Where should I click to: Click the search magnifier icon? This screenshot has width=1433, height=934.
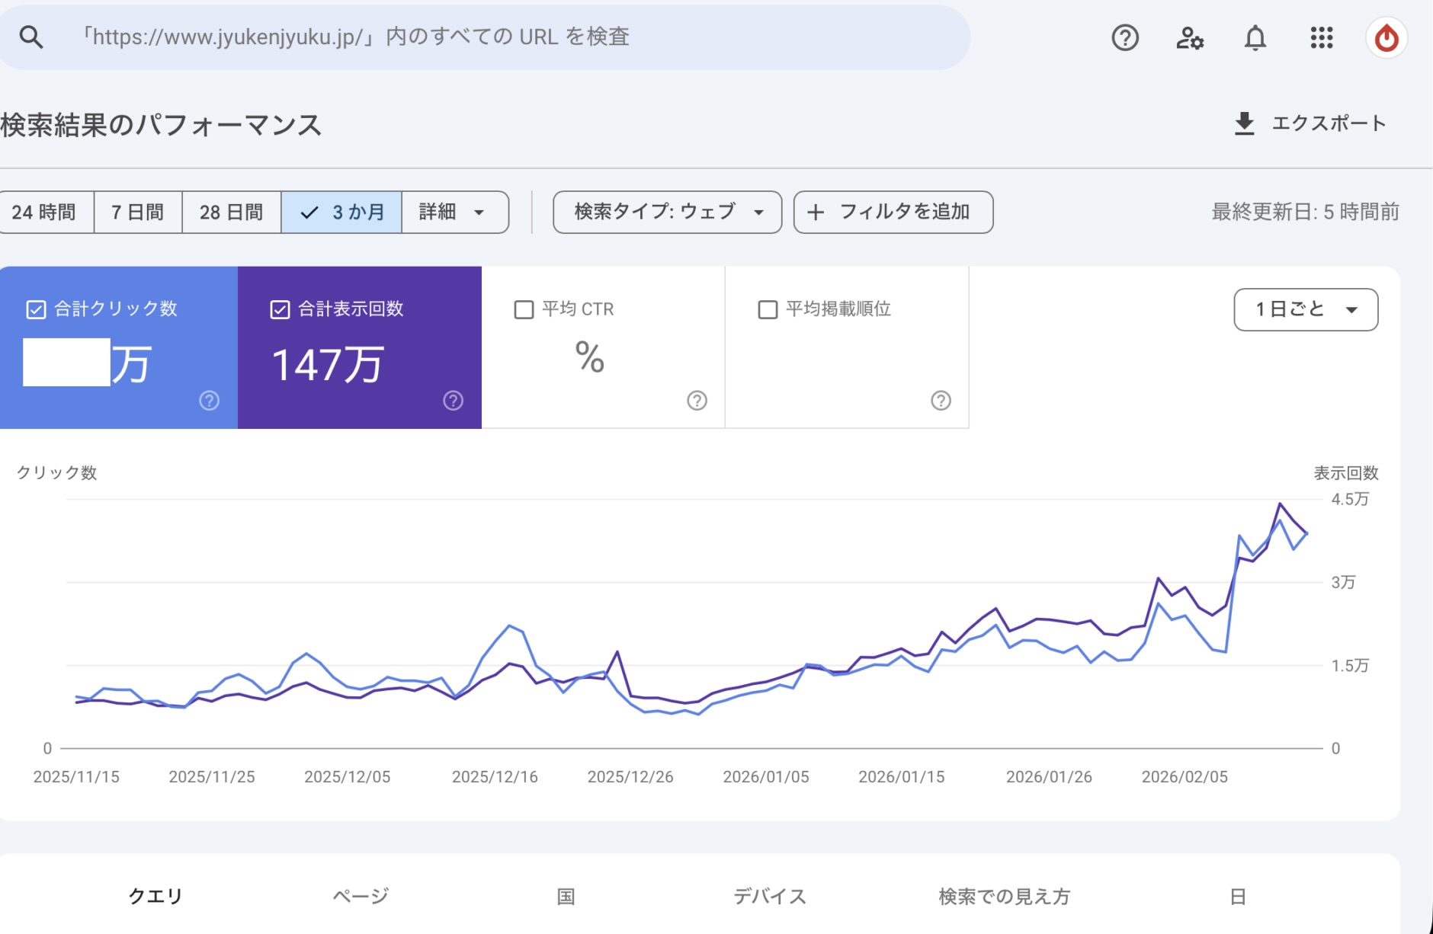pyautogui.click(x=30, y=37)
